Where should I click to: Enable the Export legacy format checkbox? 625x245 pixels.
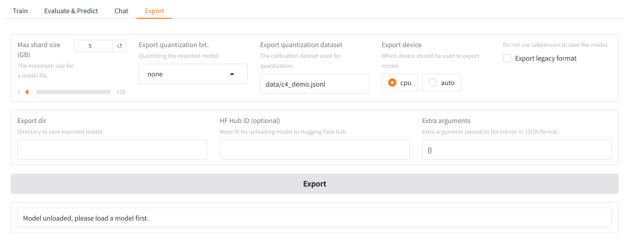pyautogui.click(x=507, y=58)
